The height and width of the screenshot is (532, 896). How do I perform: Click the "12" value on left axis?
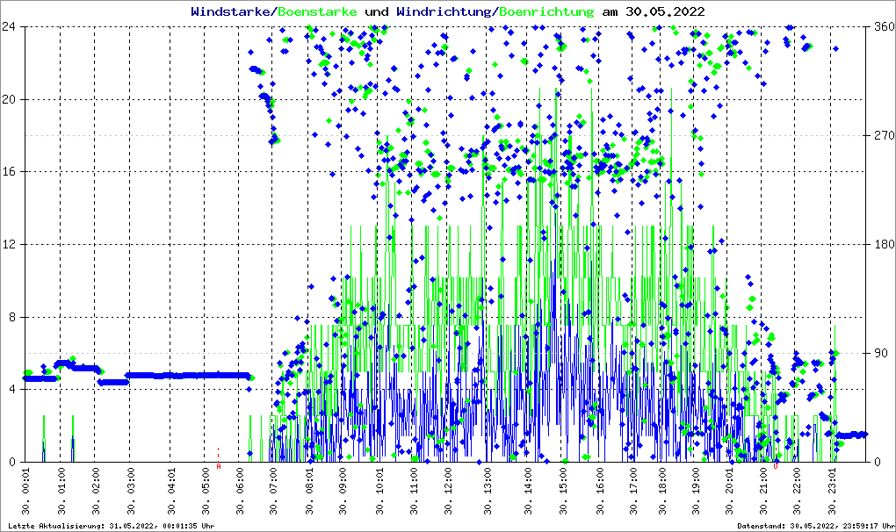tap(11, 244)
